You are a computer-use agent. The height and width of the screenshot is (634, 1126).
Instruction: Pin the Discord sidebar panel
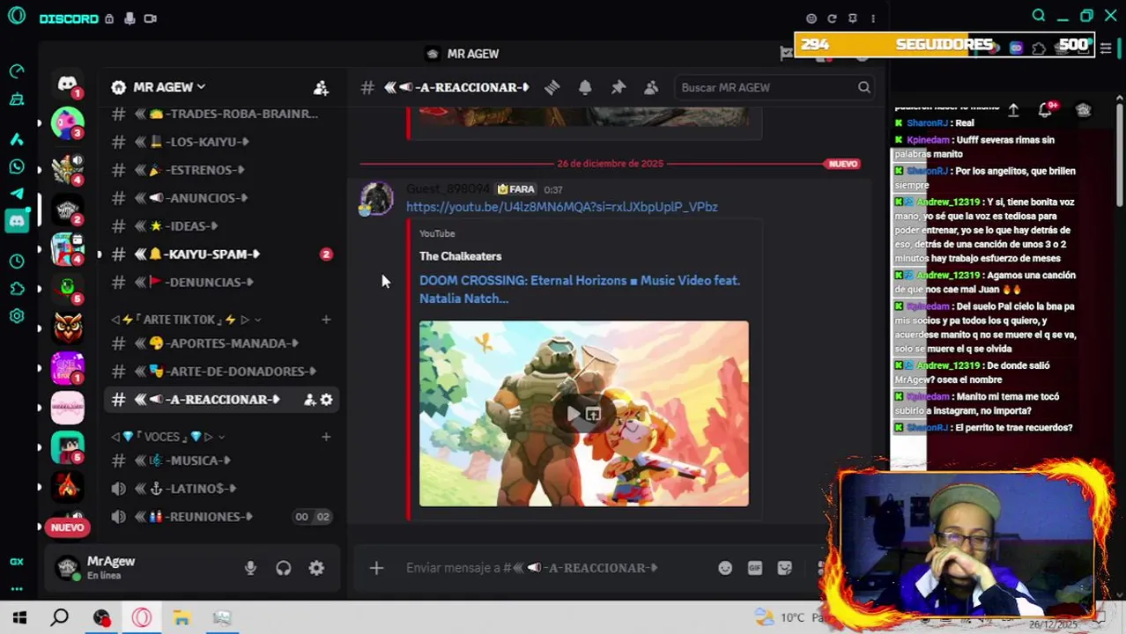click(853, 18)
